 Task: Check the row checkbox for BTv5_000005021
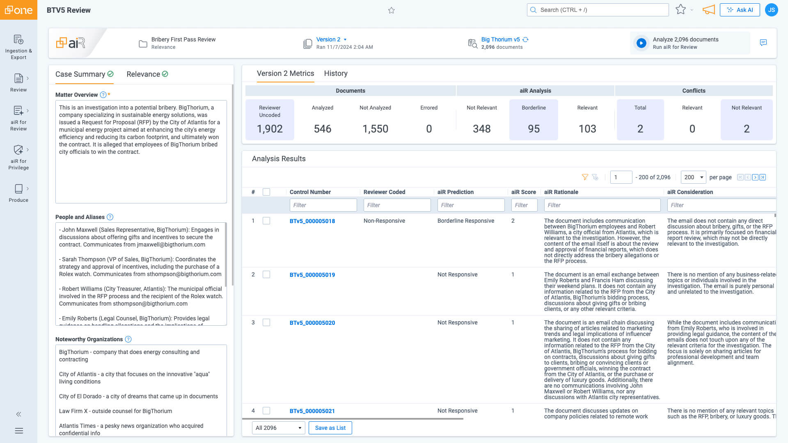(266, 411)
